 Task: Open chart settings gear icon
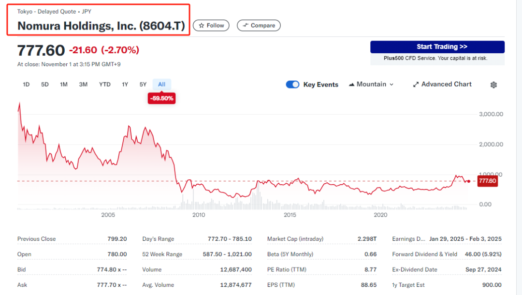(x=493, y=85)
